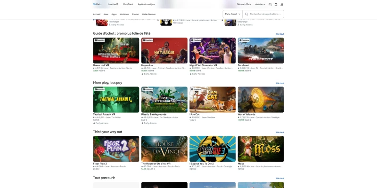Click Voir tout for Guide d'achat
The width and height of the screenshot is (377, 188).
[x=280, y=34]
